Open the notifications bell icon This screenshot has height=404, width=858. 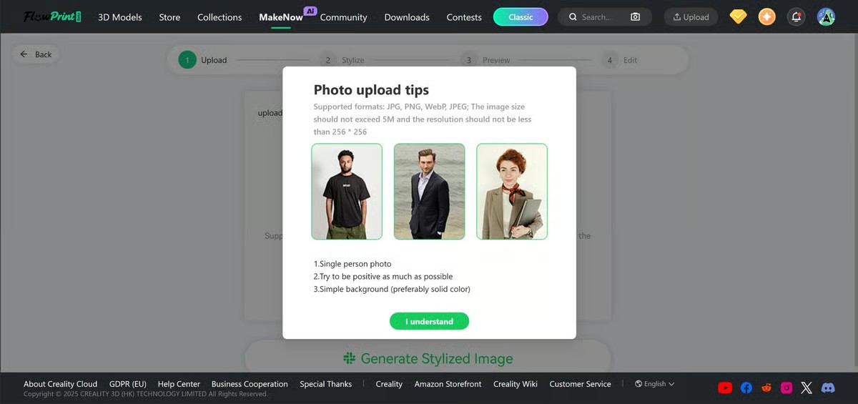tap(796, 17)
